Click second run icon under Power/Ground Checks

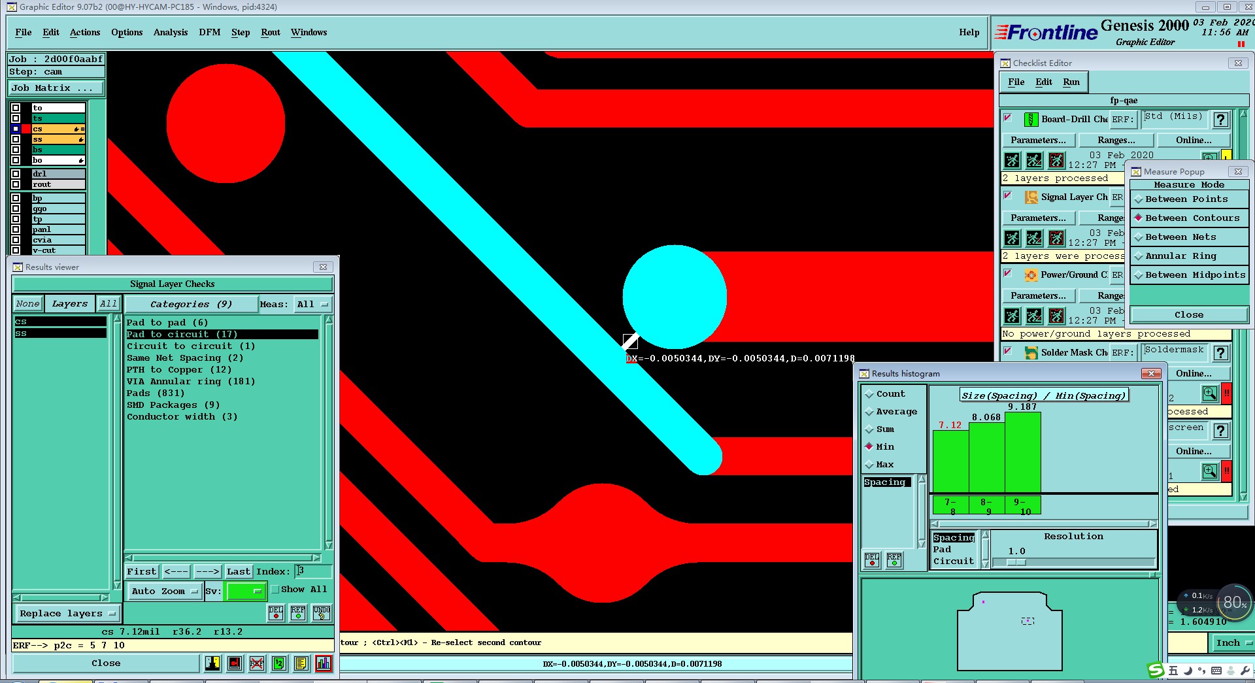pos(1034,316)
